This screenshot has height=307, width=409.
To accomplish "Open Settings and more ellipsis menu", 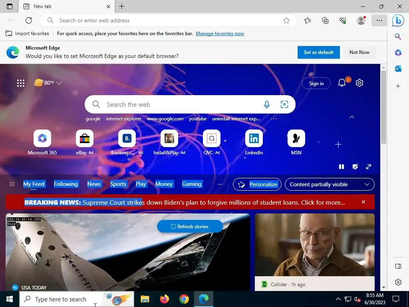I will (379, 20).
